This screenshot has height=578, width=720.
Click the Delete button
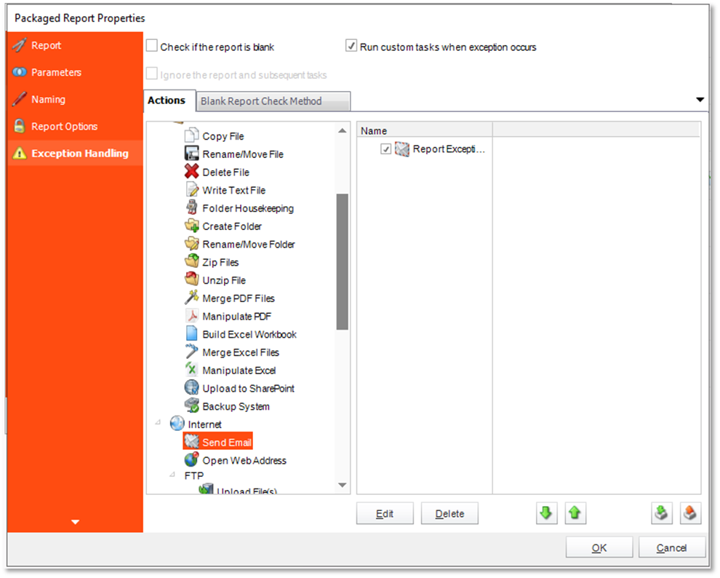coord(449,513)
